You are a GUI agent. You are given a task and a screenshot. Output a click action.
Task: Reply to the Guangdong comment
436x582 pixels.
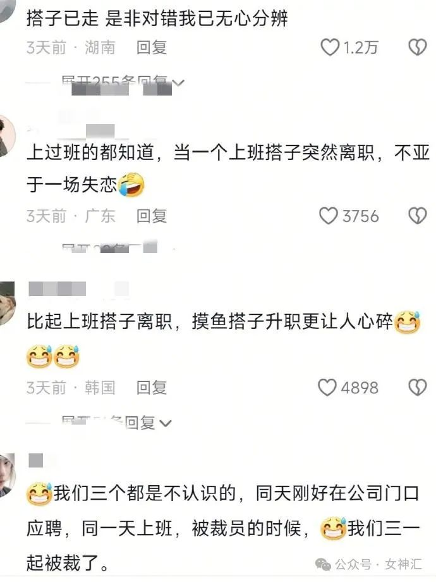point(151,216)
